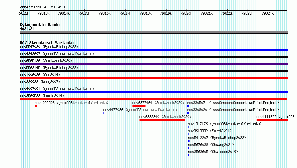This screenshot has height=168, width=297.
Task: Select the 4q21.21 band label
Action: click(27, 29)
